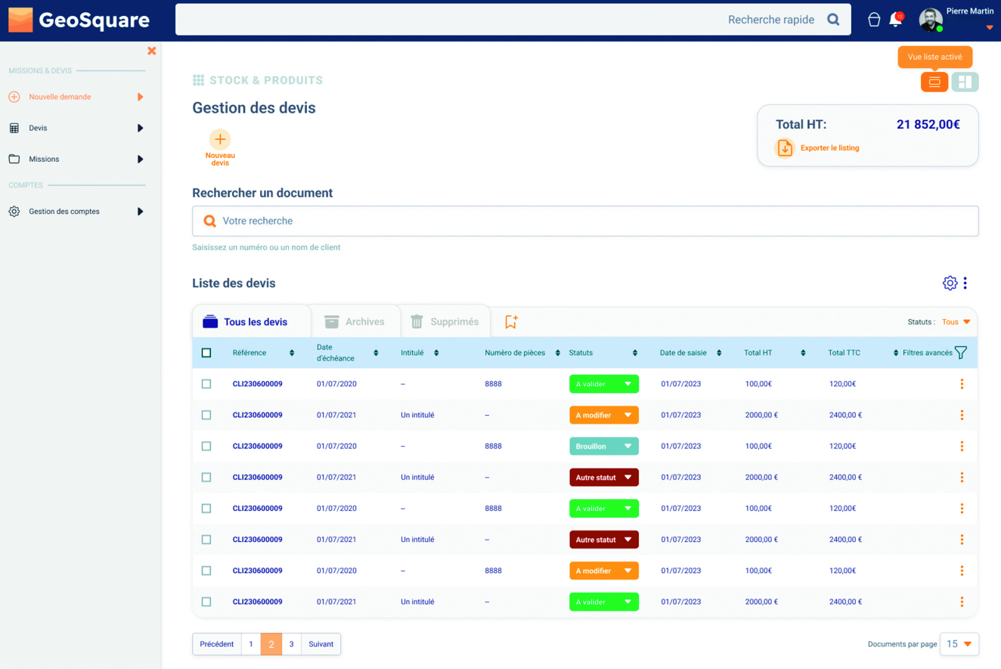Image resolution: width=1001 pixels, height=669 pixels.
Task: Go to page 3 in pagination
Action: click(x=291, y=644)
